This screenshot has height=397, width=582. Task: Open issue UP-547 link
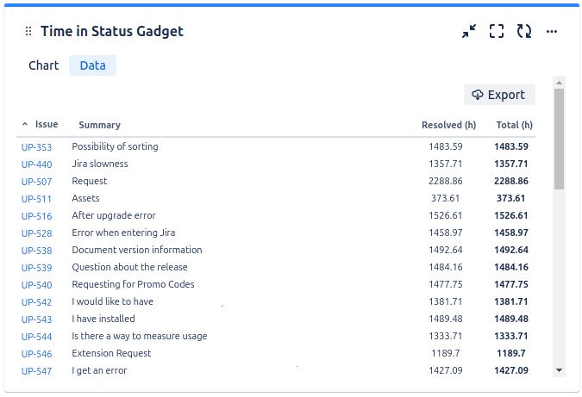(x=36, y=371)
